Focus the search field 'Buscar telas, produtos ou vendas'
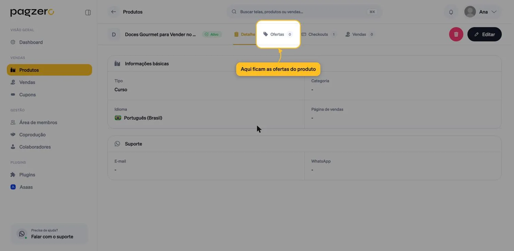 [304, 12]
